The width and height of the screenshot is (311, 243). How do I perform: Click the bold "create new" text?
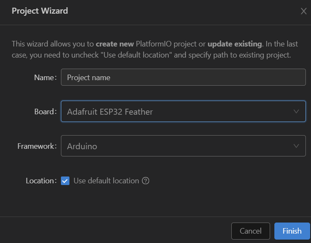115,44
